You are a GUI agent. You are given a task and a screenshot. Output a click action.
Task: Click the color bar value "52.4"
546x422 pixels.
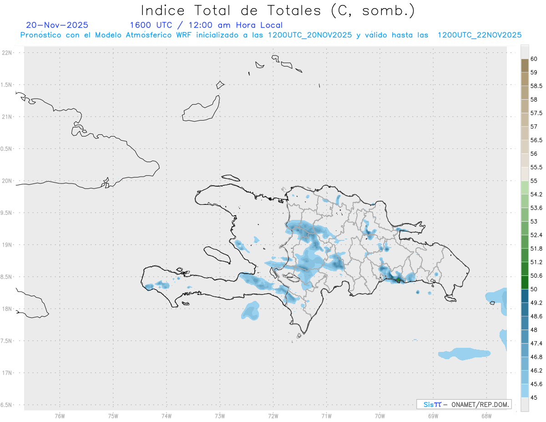(x=536, y=235)
